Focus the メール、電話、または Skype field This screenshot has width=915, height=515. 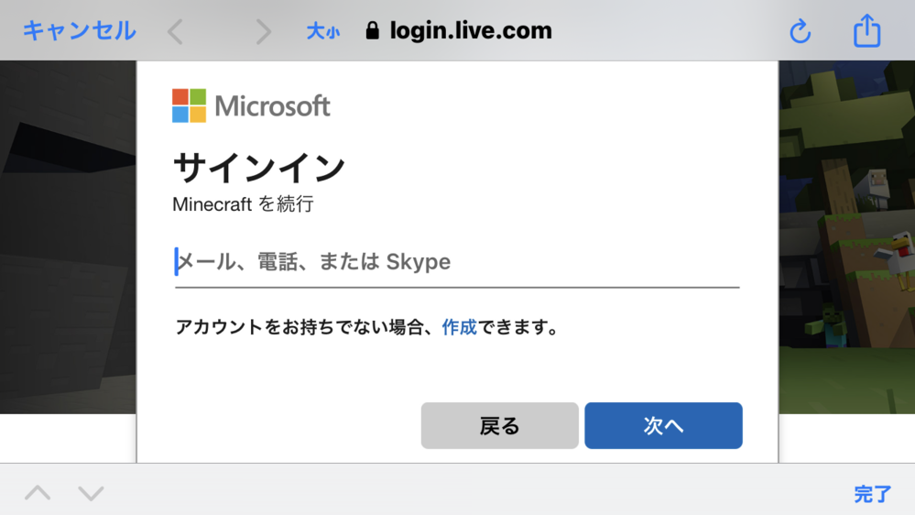pos(456,262)
